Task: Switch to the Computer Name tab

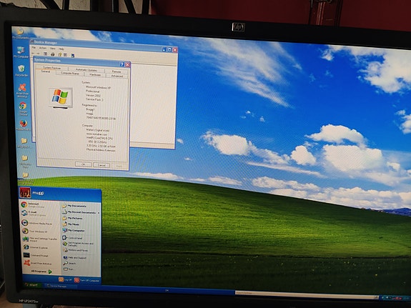Action: (70, 74)
